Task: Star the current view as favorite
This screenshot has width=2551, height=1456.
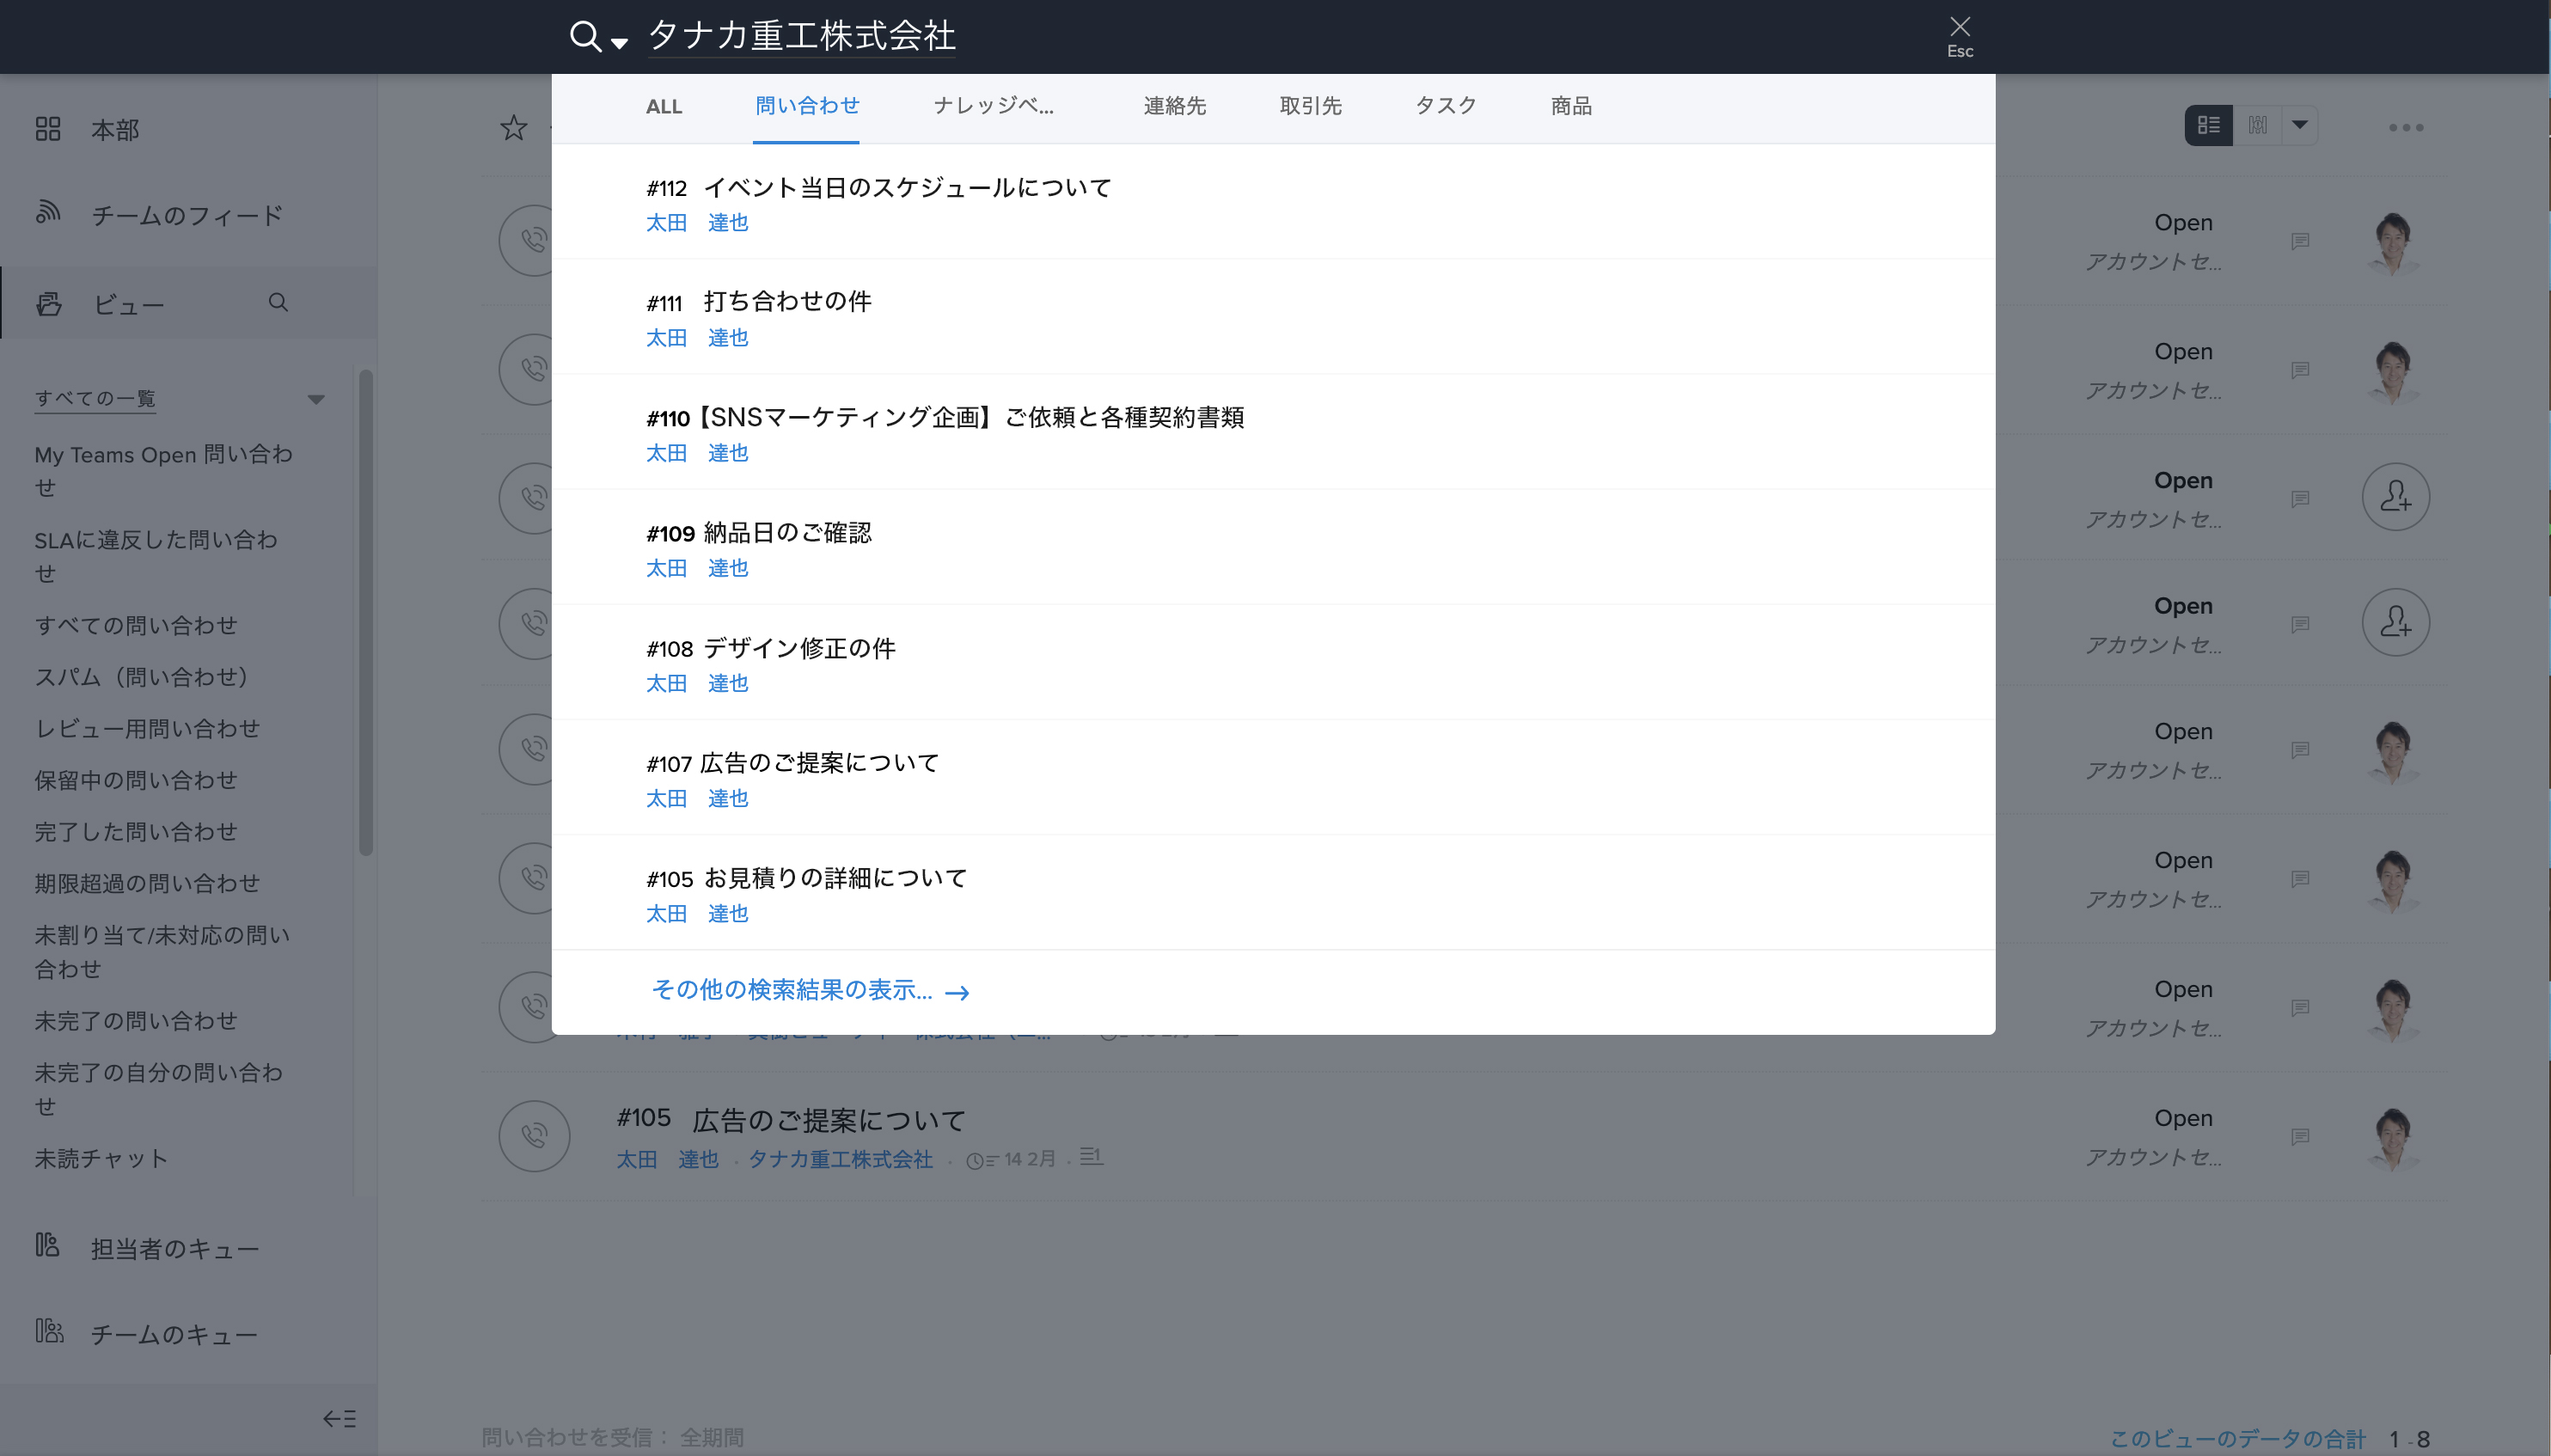Action: [513, 127]
